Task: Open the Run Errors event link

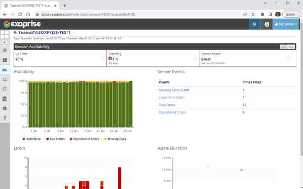Action: pos(167,105)
